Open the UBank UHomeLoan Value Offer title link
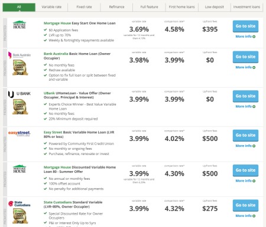Viewport: 266px width, 227px height. coord(77,95)
